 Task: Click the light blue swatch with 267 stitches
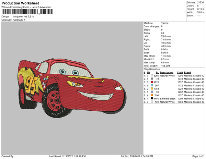pos(152,85)
